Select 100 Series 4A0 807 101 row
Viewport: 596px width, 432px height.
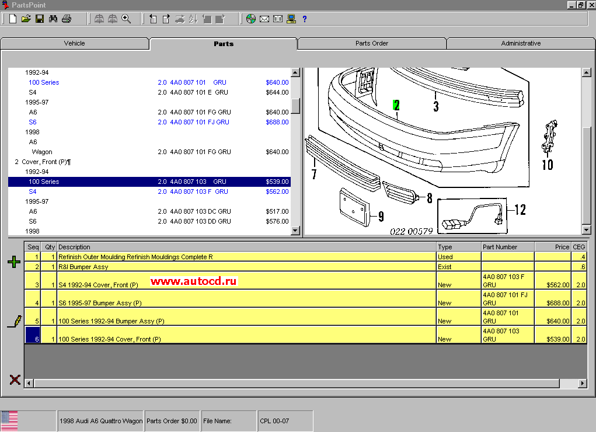[x=149, y=82]
